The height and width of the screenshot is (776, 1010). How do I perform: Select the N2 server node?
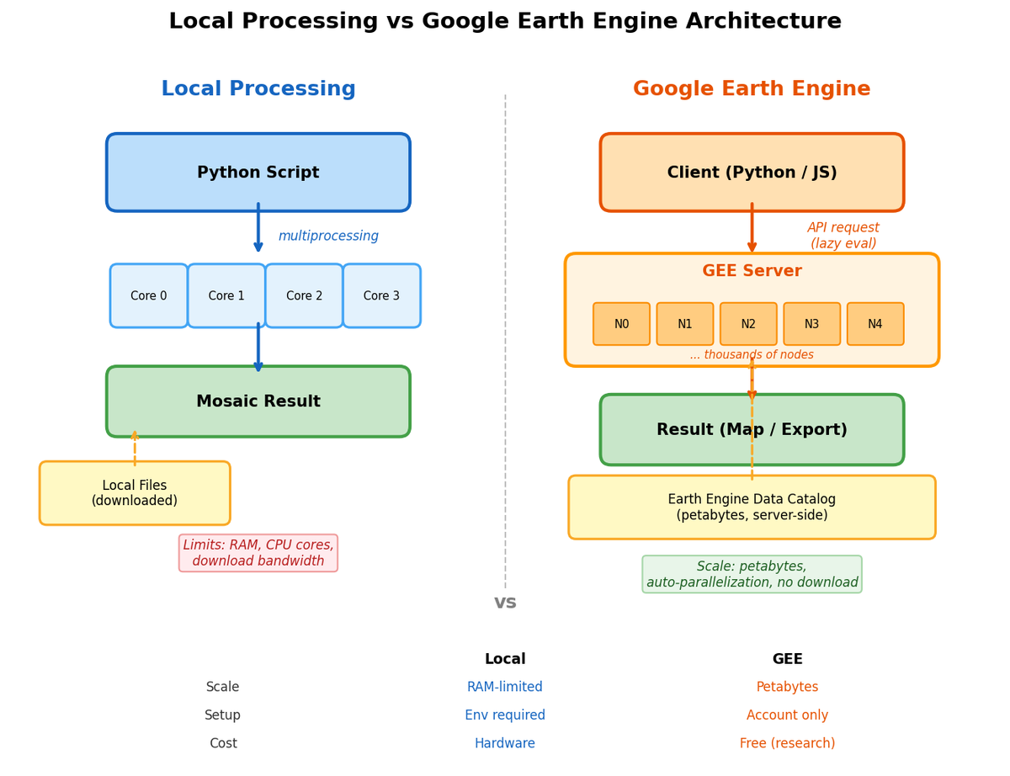pos(748,324)
